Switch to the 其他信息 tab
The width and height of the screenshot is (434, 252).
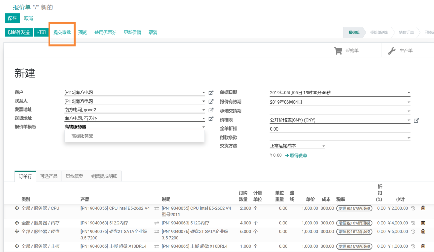tap(74, 176)
